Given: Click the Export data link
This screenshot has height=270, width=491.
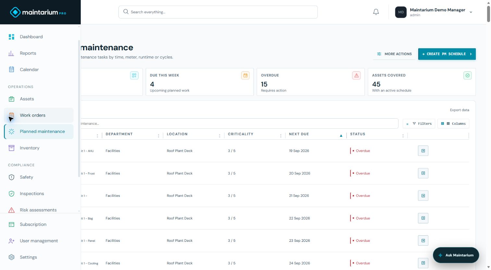Looking at the screenshot, I should pyautogui.click(x=460, y=110).
